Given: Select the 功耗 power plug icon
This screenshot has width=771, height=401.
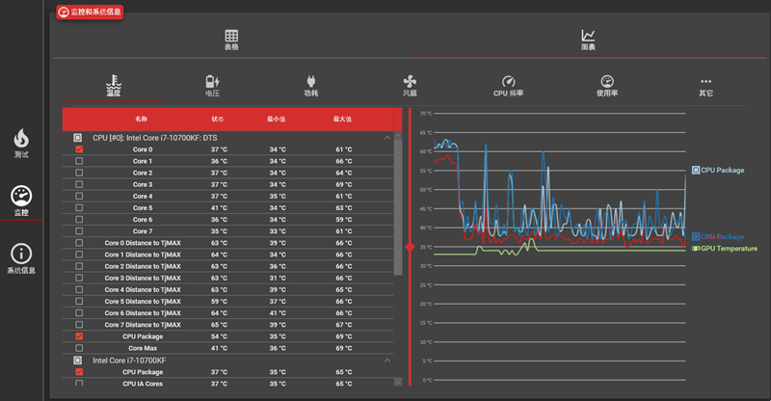Looking at the screenshot, I should 310,82.
